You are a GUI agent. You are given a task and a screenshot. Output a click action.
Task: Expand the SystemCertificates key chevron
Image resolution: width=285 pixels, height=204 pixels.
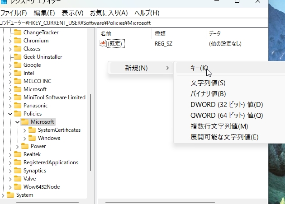[25, 130]
